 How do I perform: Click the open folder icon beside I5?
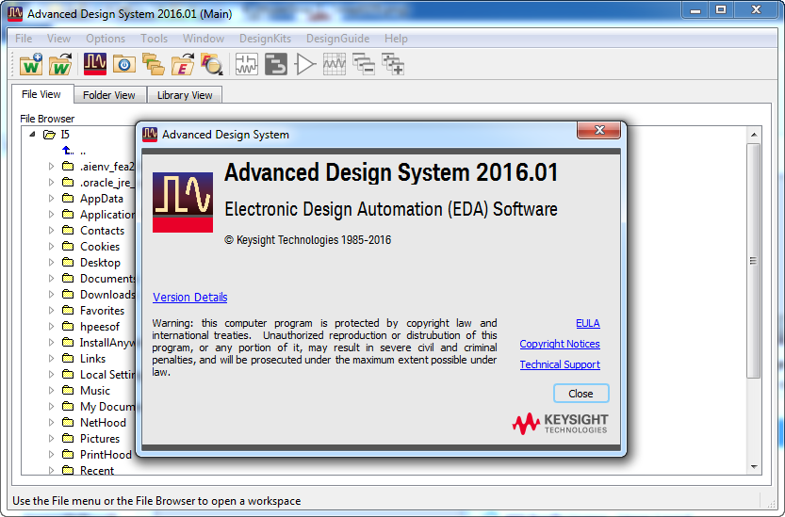tap(49, 134)
